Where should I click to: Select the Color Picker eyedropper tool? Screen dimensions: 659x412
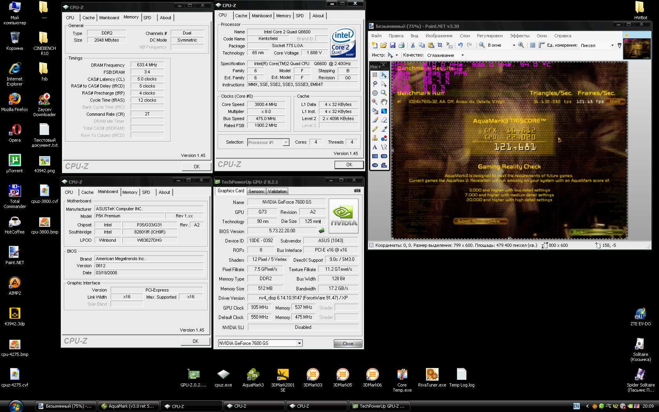[x=384, y=129]
